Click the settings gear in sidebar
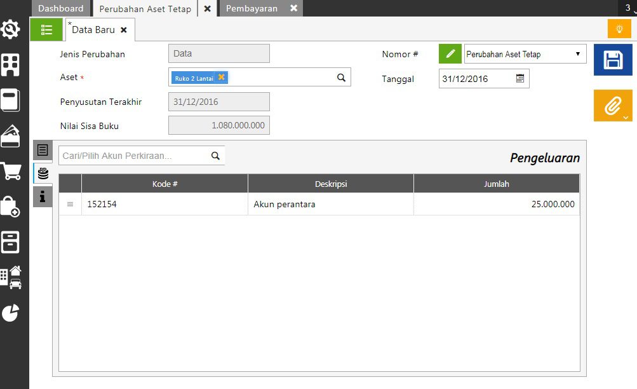Screen dimensions: 637x389 coord(10,29)
